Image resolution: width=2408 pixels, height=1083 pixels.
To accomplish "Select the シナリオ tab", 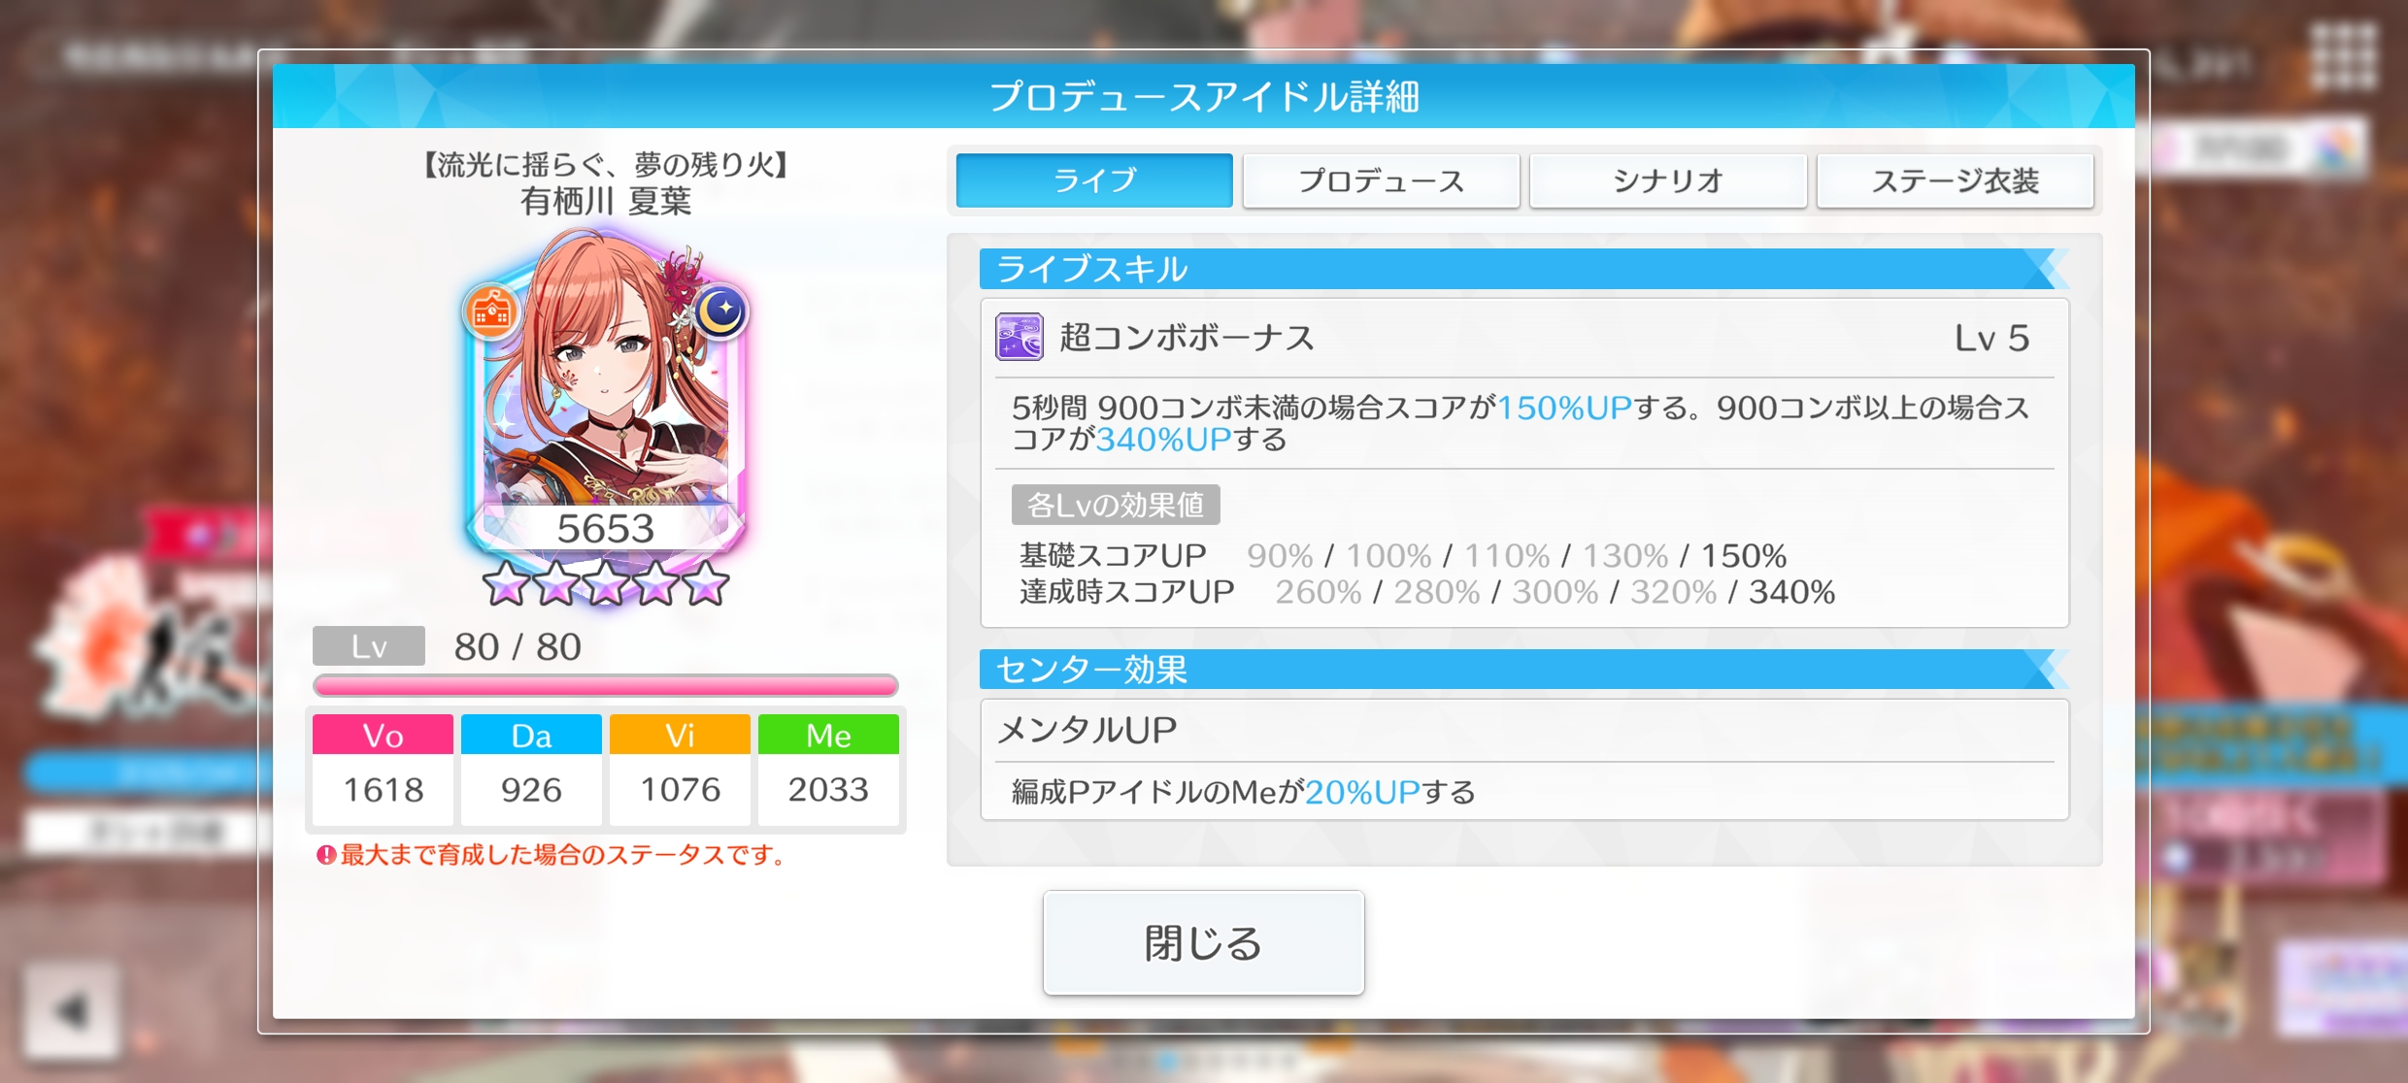I will click(x=1668, y=180).
